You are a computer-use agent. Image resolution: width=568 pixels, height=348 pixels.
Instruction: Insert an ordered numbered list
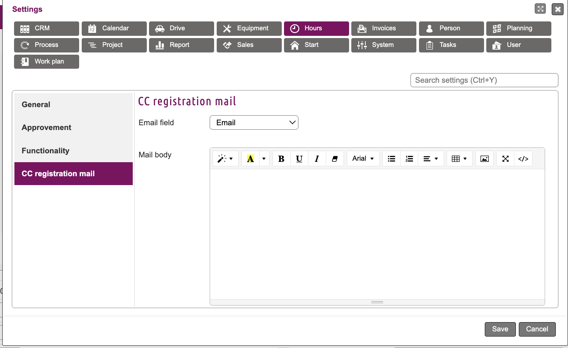coord(409,159)
